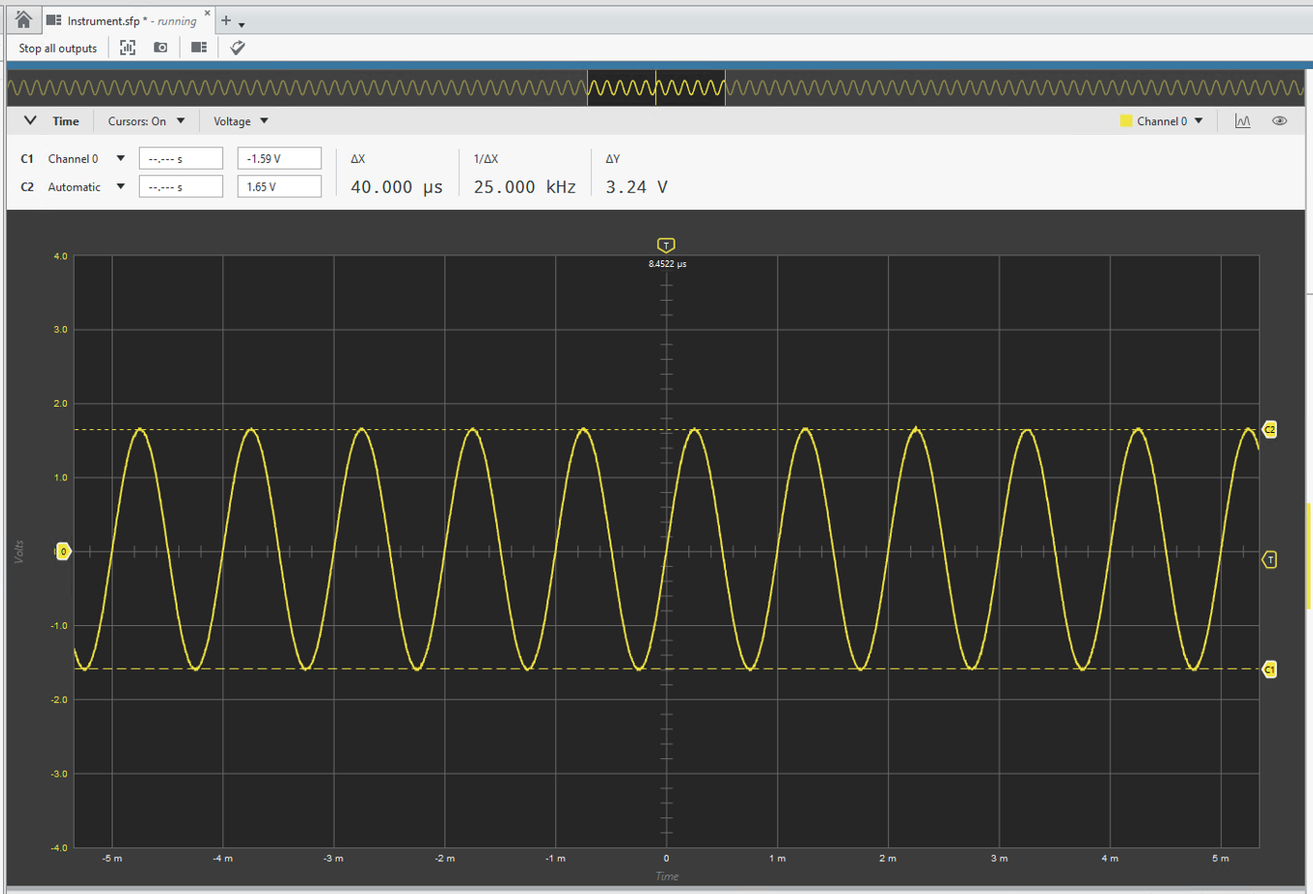Click the yellow Channel 0 color swatch

click(1126, 121)
